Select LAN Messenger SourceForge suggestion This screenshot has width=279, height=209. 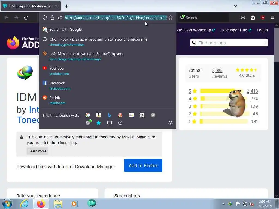tap(107, 56)
